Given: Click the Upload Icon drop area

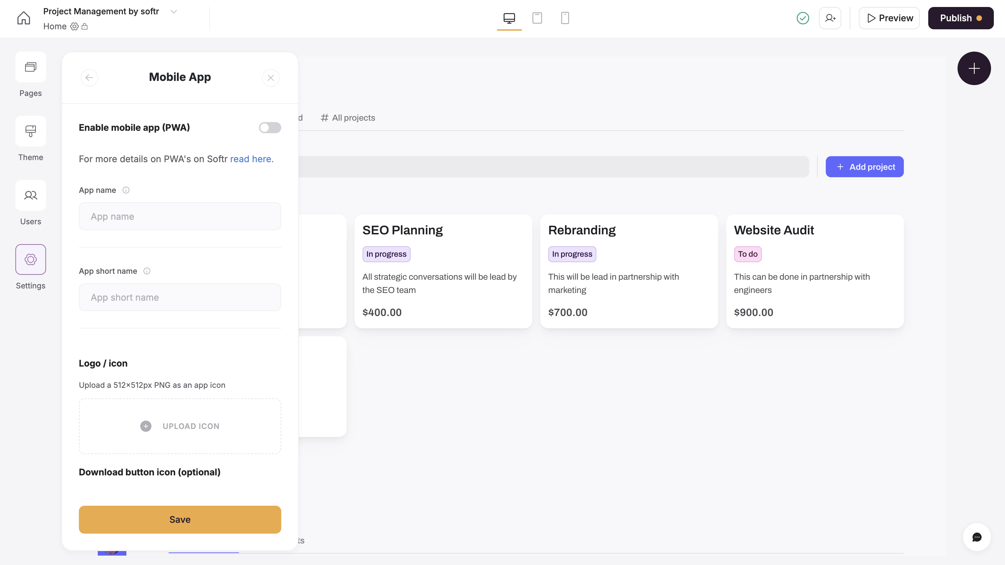Looking at the screenshot, I should tap(180, 426).
